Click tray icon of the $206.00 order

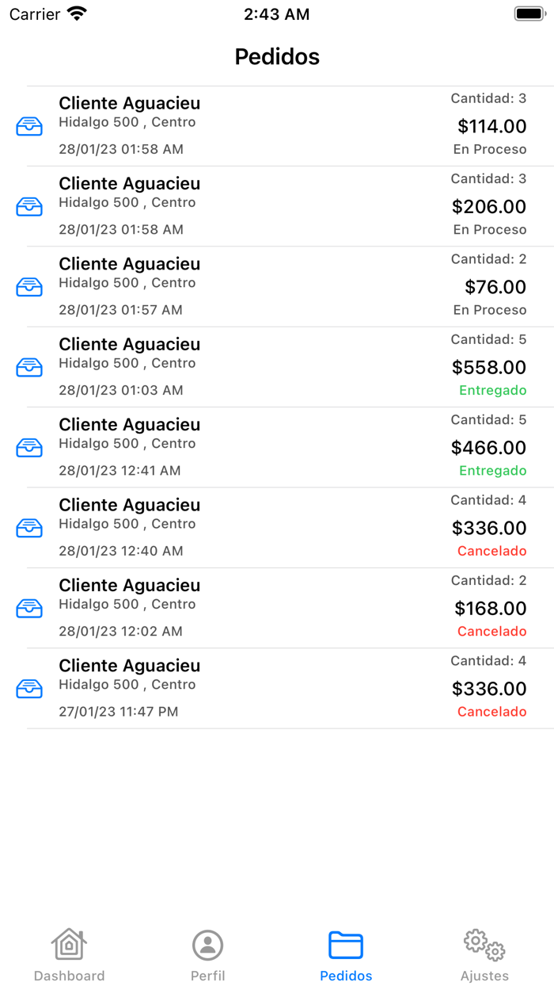(x=29, y=206)
